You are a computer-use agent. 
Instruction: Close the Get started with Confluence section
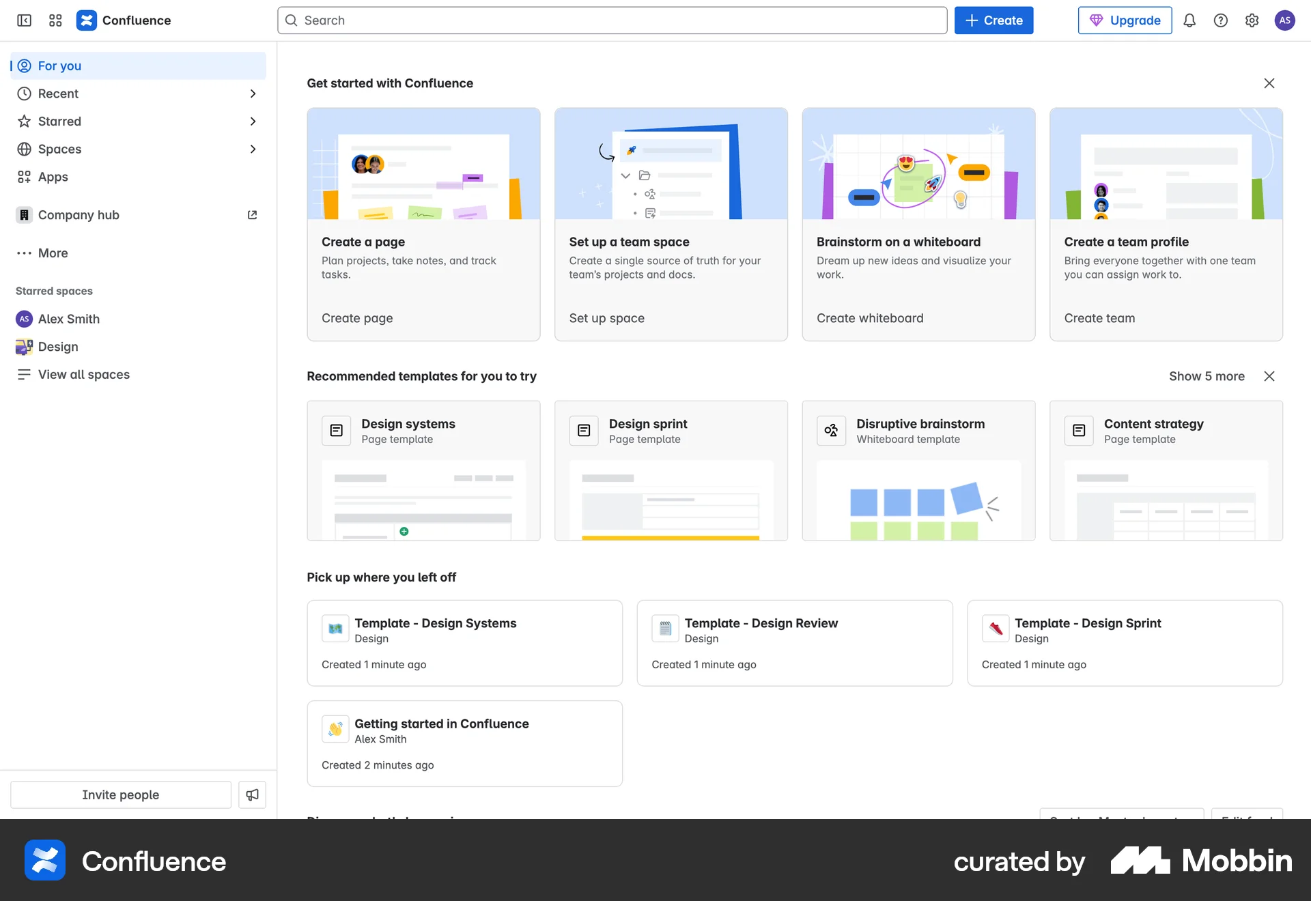[1269, 83]
